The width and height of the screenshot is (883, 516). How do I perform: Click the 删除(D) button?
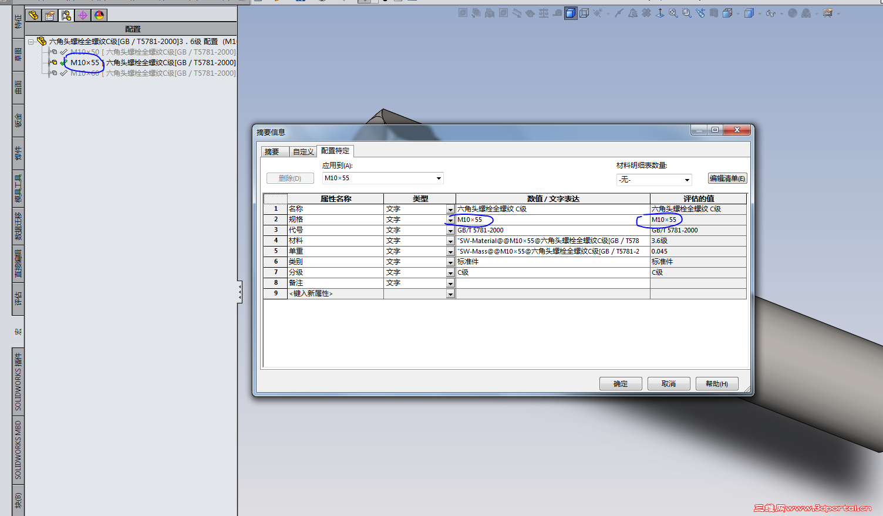(290, 178)
